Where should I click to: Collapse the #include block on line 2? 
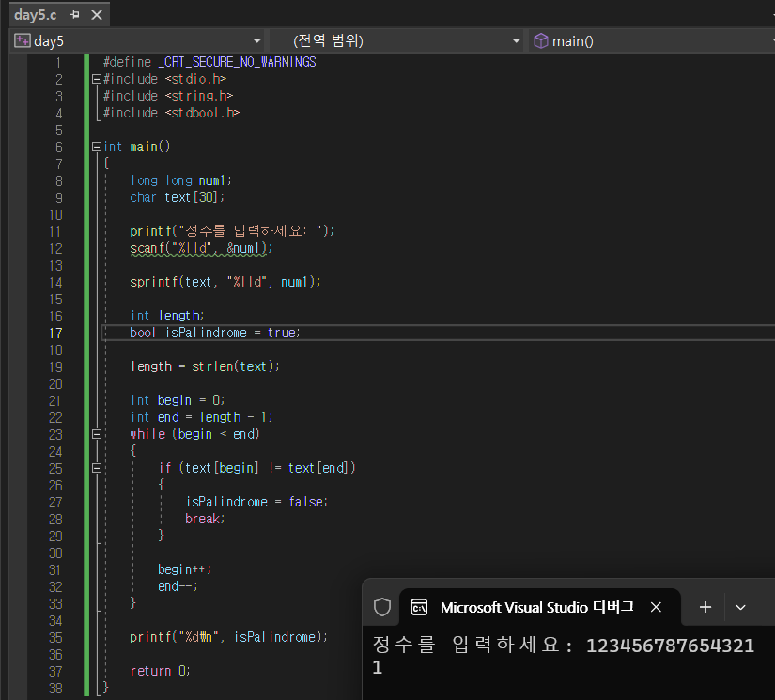coord(97,79)
